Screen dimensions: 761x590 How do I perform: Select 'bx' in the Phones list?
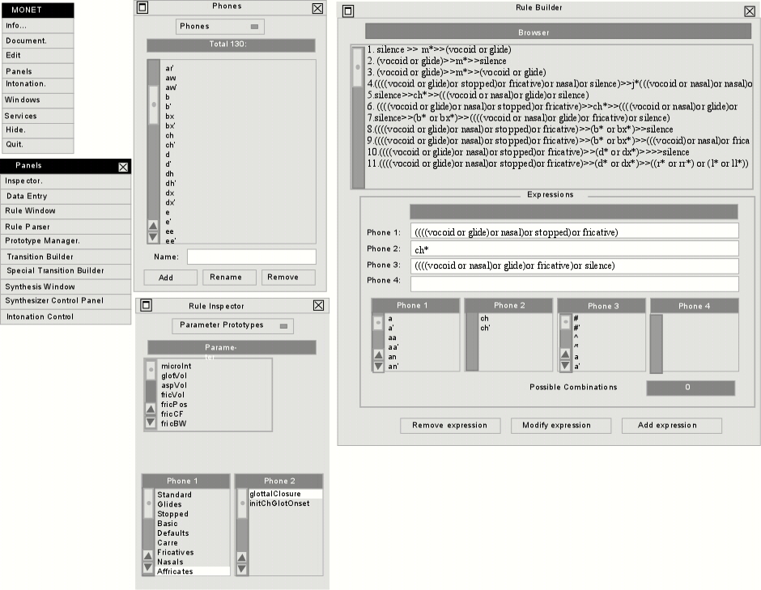170,117
